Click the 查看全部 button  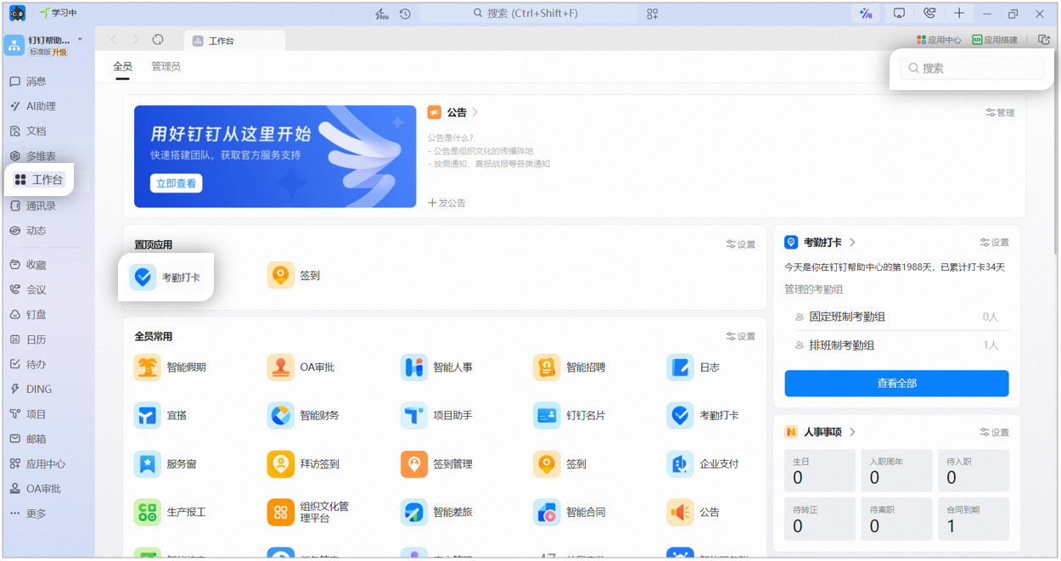pos(896,384)
